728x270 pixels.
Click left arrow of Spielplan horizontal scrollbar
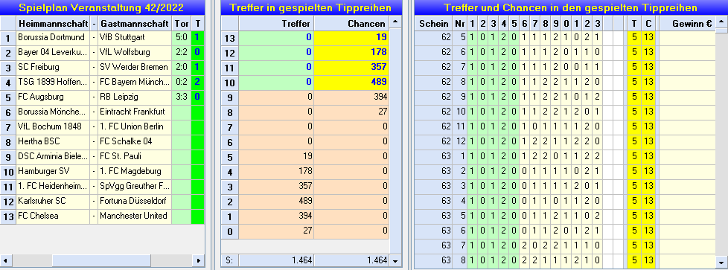(5, 261)
